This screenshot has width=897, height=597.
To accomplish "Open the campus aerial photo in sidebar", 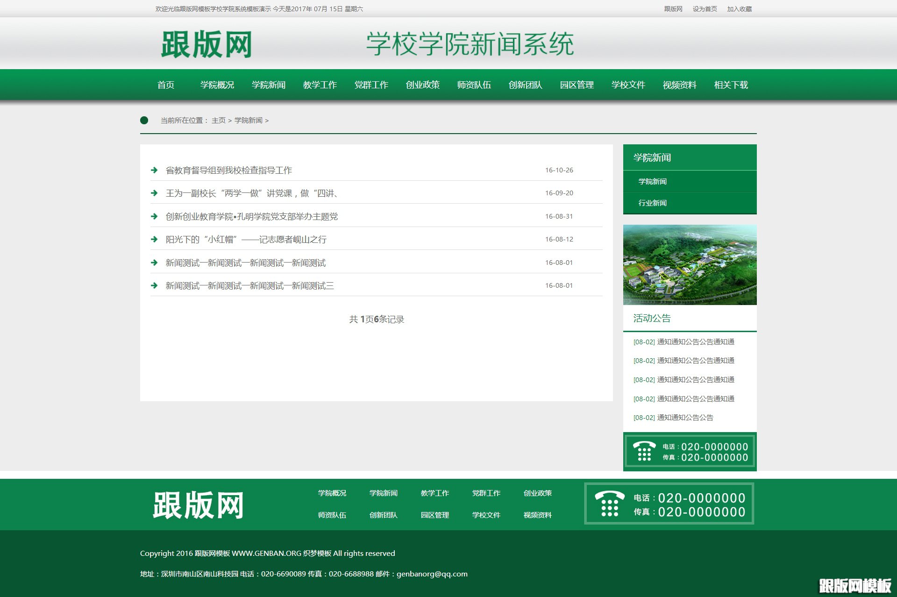I will click(690, 264).
